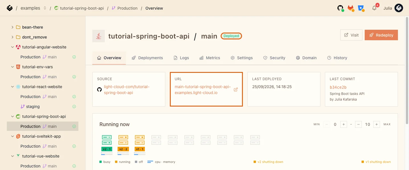This screenshot has width=409, height=170.
Task: Switch to the Deployments tab
Action: (x=147, y=58)
